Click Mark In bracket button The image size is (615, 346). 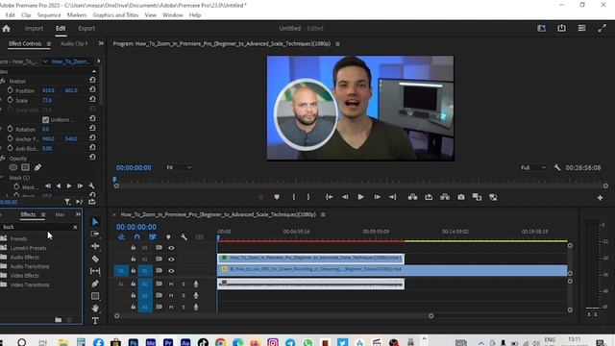(x=293, y=197)
